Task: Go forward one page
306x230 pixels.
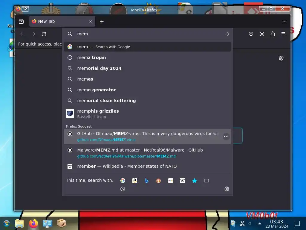Action: (x=33, y=34)
